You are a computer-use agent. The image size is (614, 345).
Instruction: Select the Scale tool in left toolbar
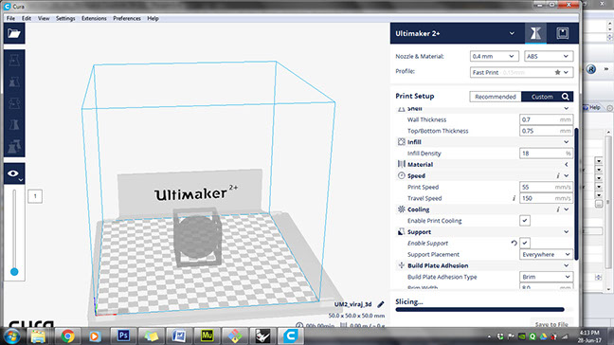click(14, 82)
